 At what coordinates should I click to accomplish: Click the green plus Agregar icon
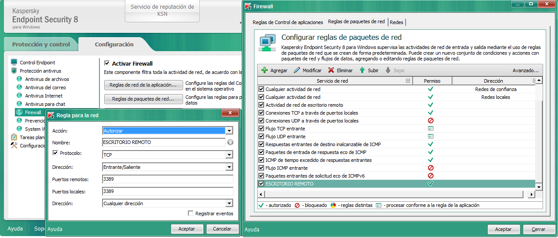click(x=265, y=70)
